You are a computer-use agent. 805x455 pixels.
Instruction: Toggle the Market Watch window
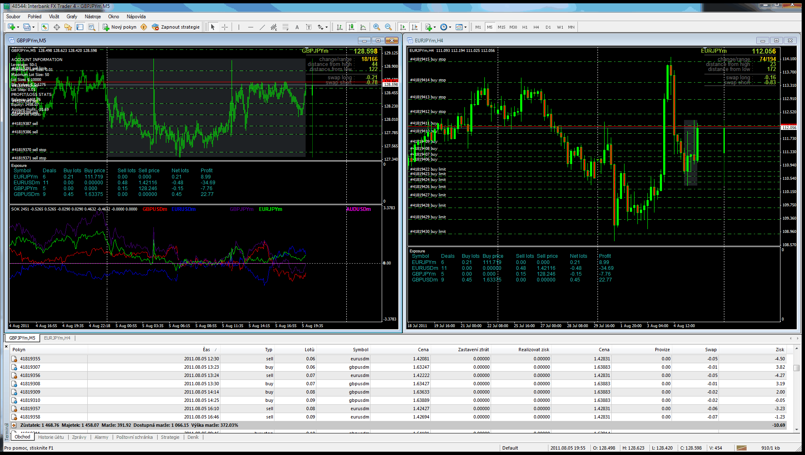pyautogui.click(x=45, y=27)
